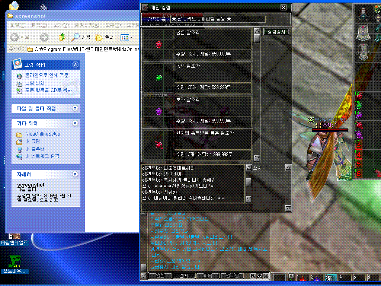This screenshot has width=381, height=286.
Task: Click the purple moon fragment (보라 달조각) icon
Action: (159, 111)
